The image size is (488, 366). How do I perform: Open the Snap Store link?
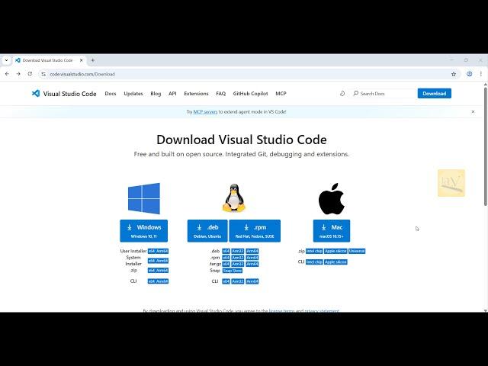coord(232,271)
